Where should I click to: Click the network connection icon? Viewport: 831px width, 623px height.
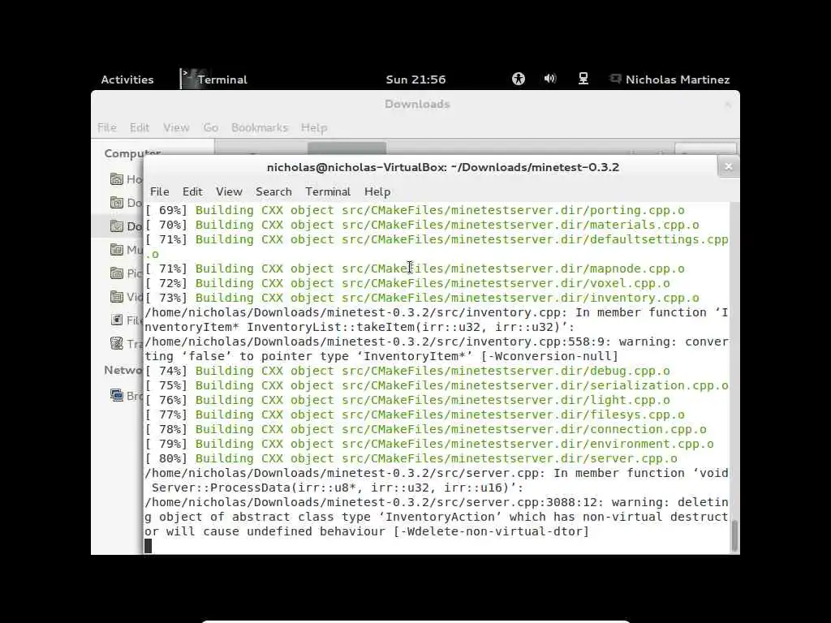pyautogui.click(x=583, y=79)
